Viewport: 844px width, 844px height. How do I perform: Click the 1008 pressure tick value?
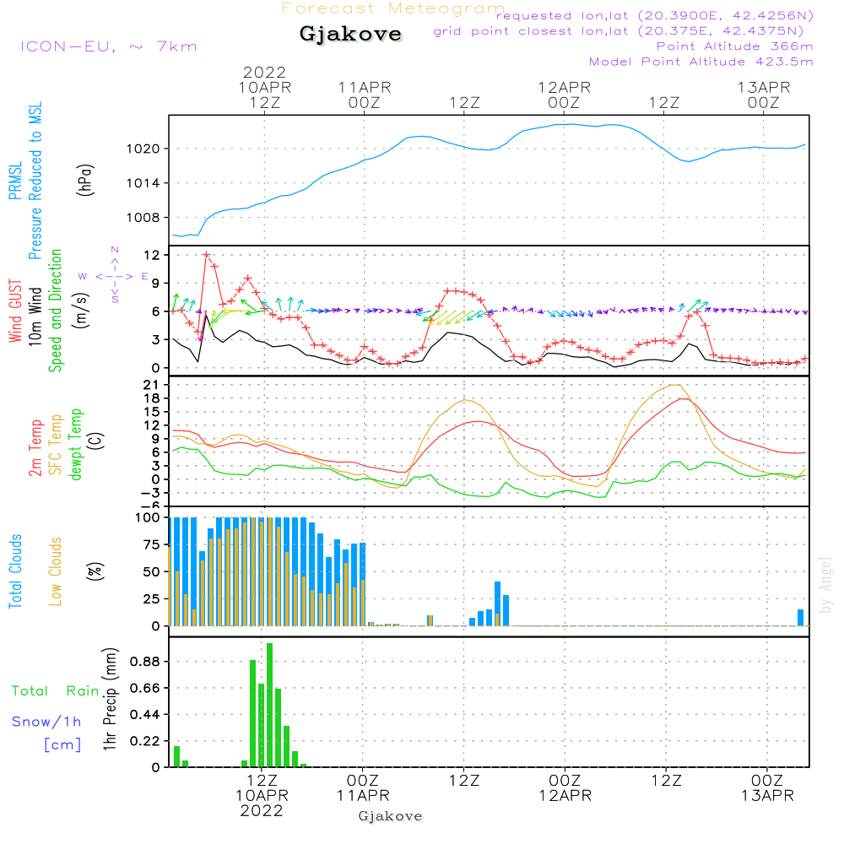point(143,218)
